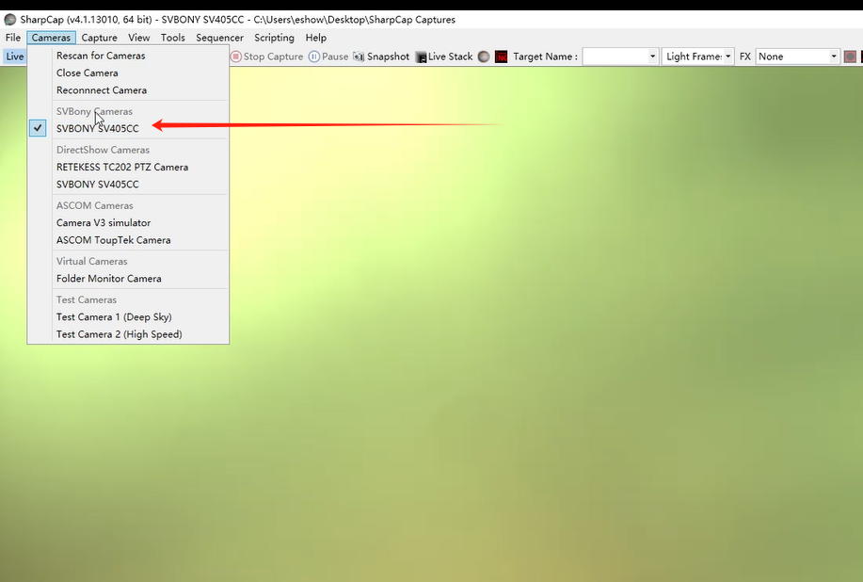Close the open Cameras menu
The height and width of the screenshot is (582, 863).
click(x=51, y=38)
